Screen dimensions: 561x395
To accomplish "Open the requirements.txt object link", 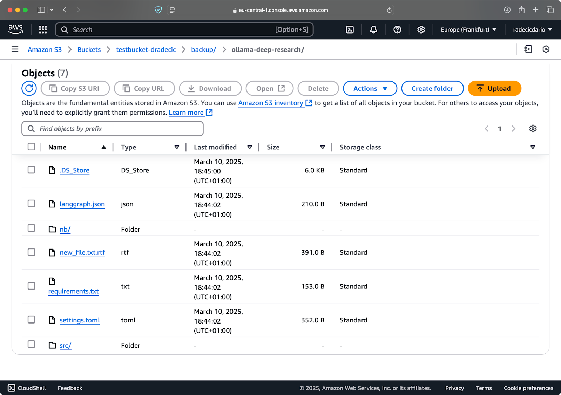I will (x=74, y=291).
